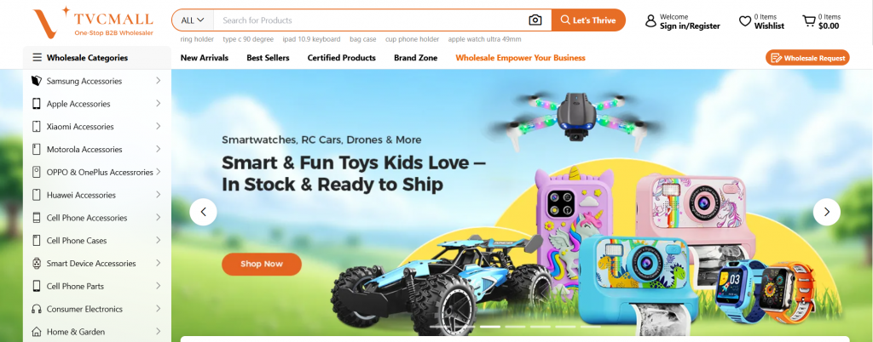Click the user account profile icon
This screenshot has height=342, width=873.
click(650, 21)
